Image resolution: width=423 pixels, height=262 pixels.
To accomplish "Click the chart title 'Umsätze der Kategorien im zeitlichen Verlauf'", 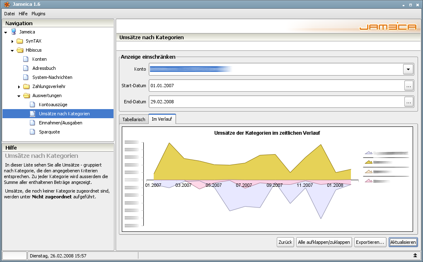I will tap(267, 133).
